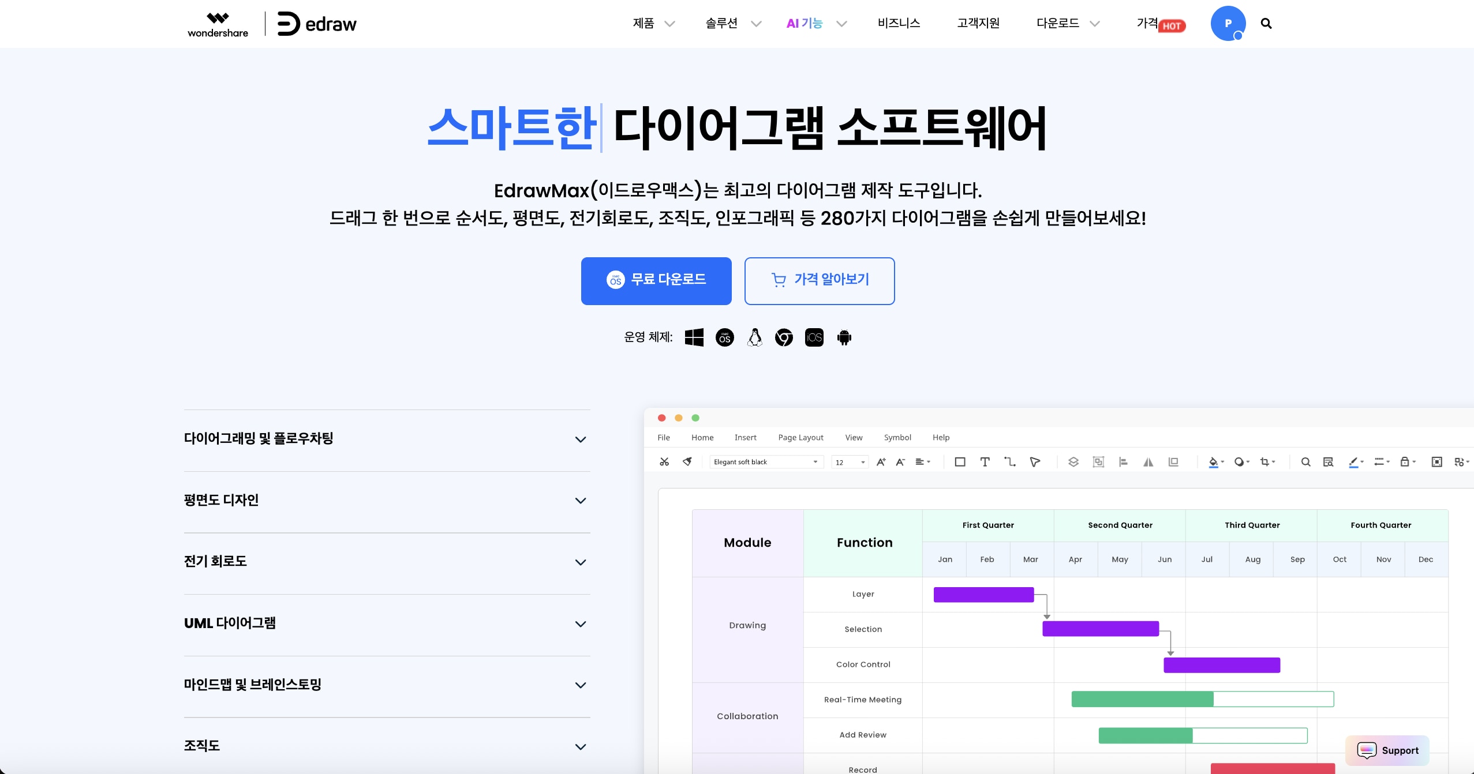Screen dimensions: 1474x774
Task: Select the Format Painter tool
Action: click(687, 461)
